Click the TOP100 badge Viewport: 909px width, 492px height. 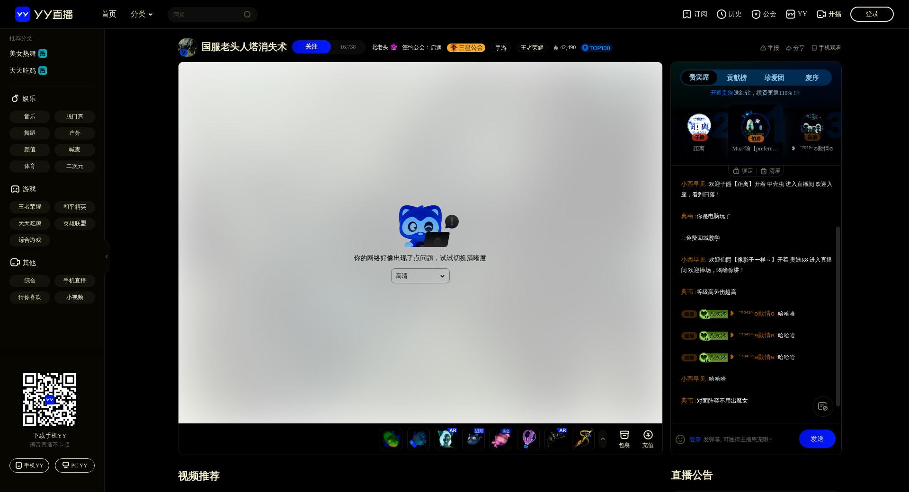pyautogui.click(x=597, y=48)
